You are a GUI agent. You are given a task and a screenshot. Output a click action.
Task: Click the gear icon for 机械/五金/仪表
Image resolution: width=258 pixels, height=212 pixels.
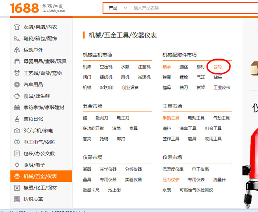(x=17, y=176)
